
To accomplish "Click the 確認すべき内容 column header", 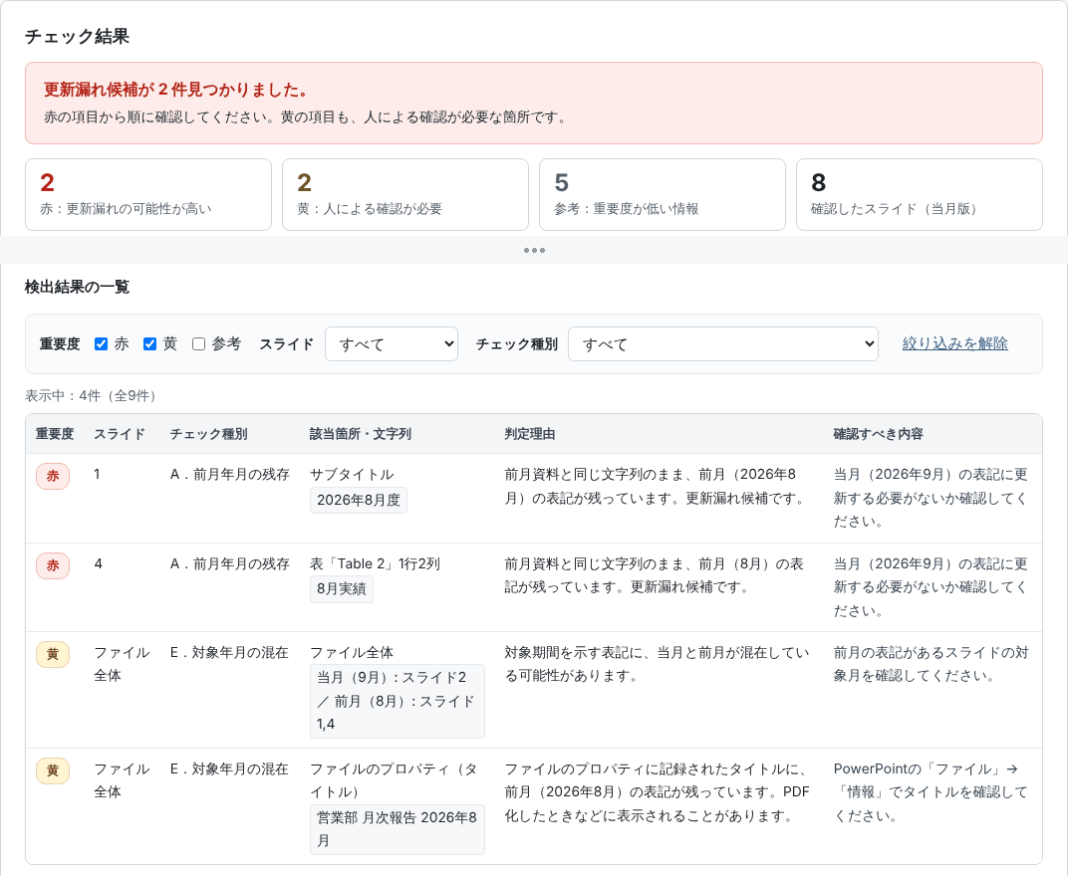I will 878,434.
